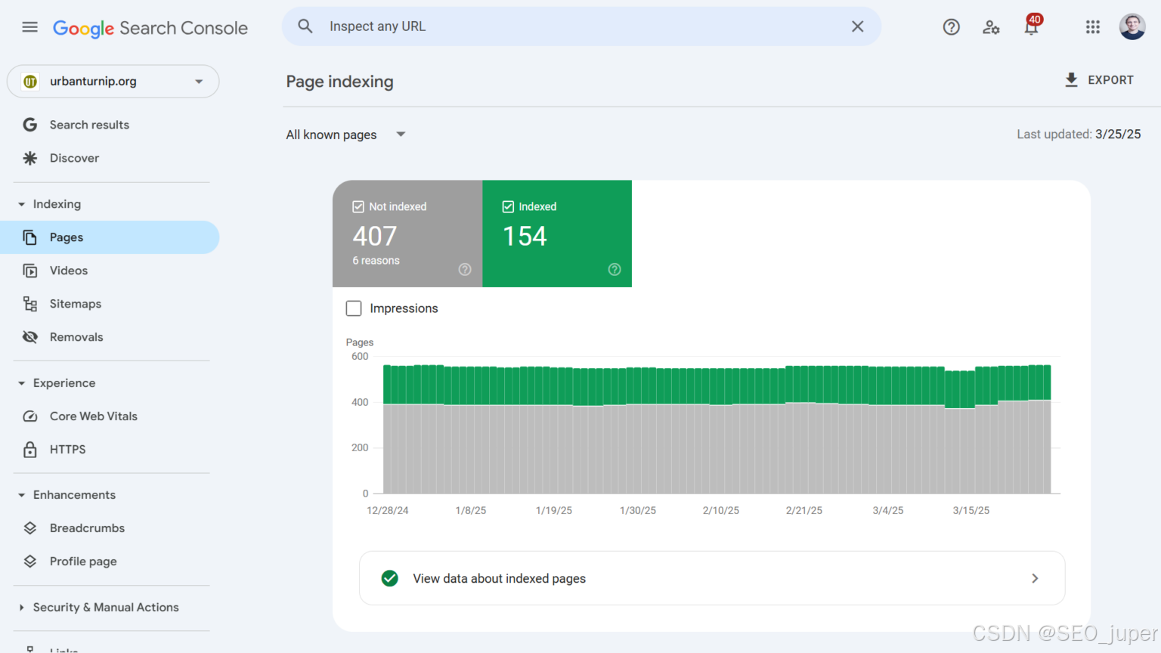The image size is (1161, 653).
Task: Focus the Inspect any URL field
Action: pyautogui.click(x=582, y=26)
